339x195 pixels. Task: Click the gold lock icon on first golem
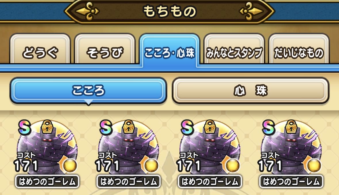pyautogui.click(x=47, y=127)
